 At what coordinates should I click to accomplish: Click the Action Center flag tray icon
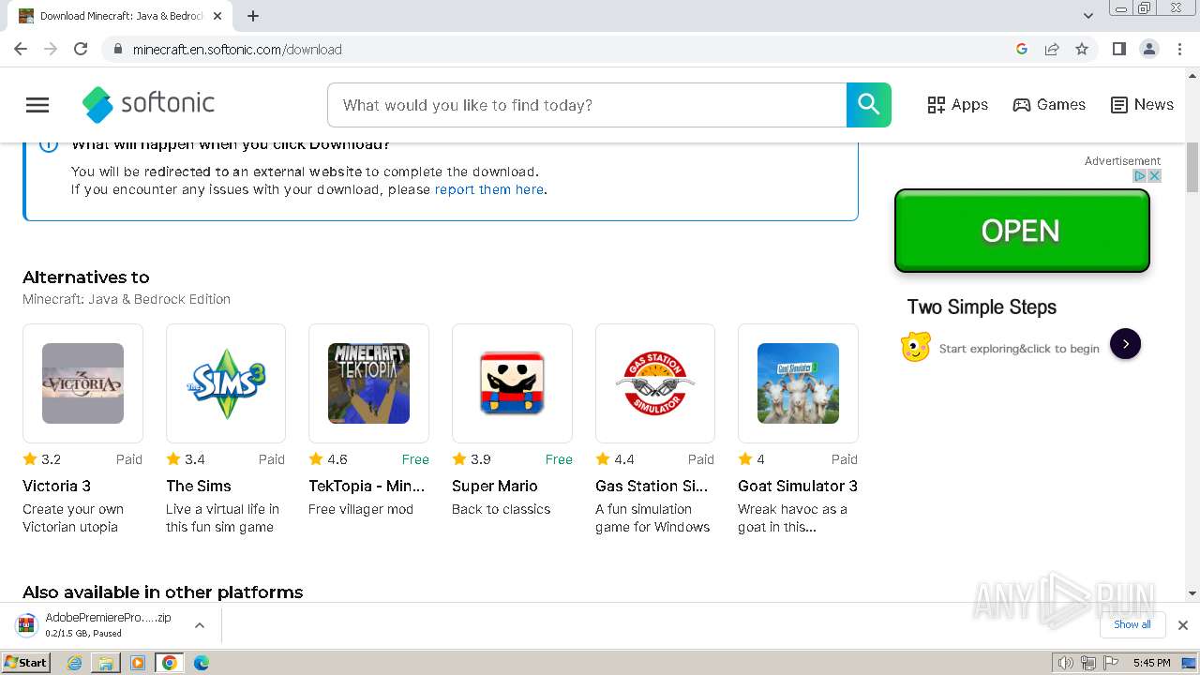point(1111,663)
